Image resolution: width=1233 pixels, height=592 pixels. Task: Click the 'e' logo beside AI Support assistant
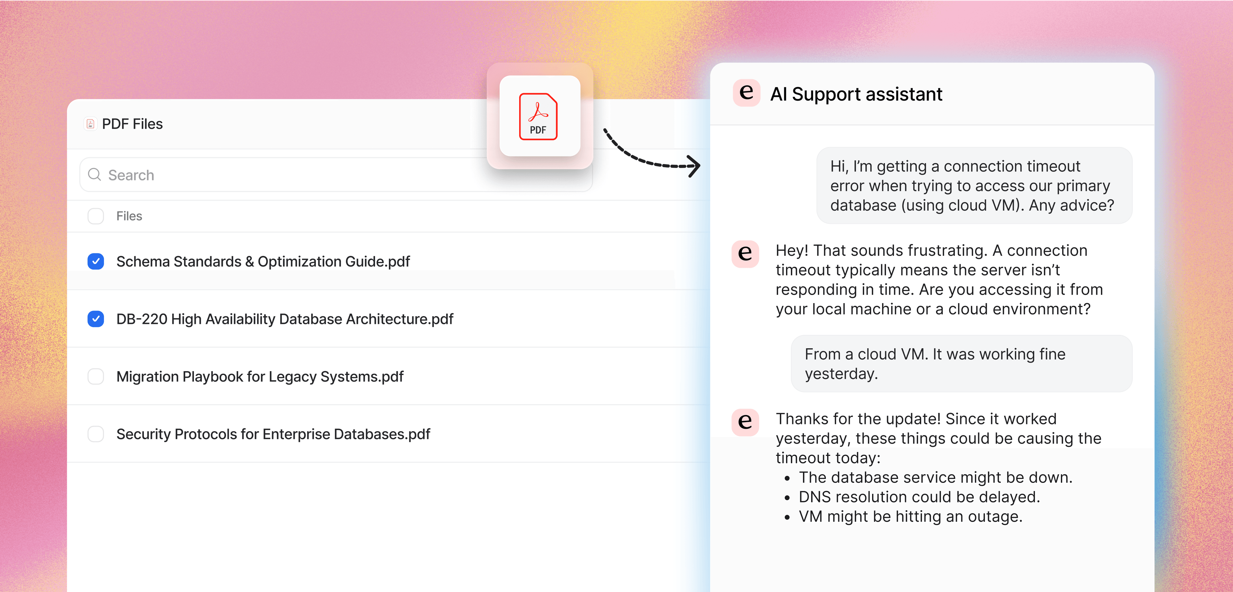(x=746, y=93)
